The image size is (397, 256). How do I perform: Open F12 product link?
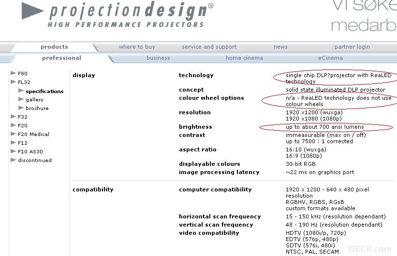coord(23,143)
